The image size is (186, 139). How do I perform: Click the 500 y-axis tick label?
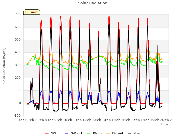click(18, 40)
